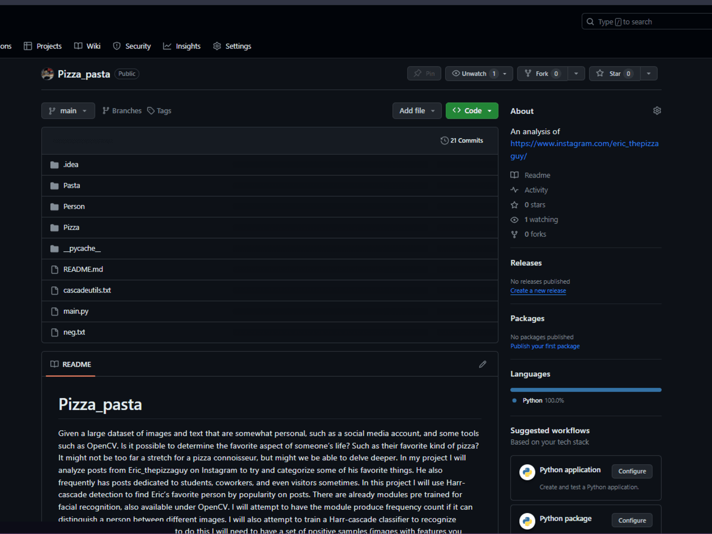Click the folder icon beside Pasta

pos(55,186)
